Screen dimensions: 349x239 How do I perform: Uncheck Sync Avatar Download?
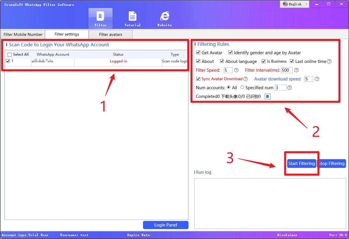coord(198,79)
